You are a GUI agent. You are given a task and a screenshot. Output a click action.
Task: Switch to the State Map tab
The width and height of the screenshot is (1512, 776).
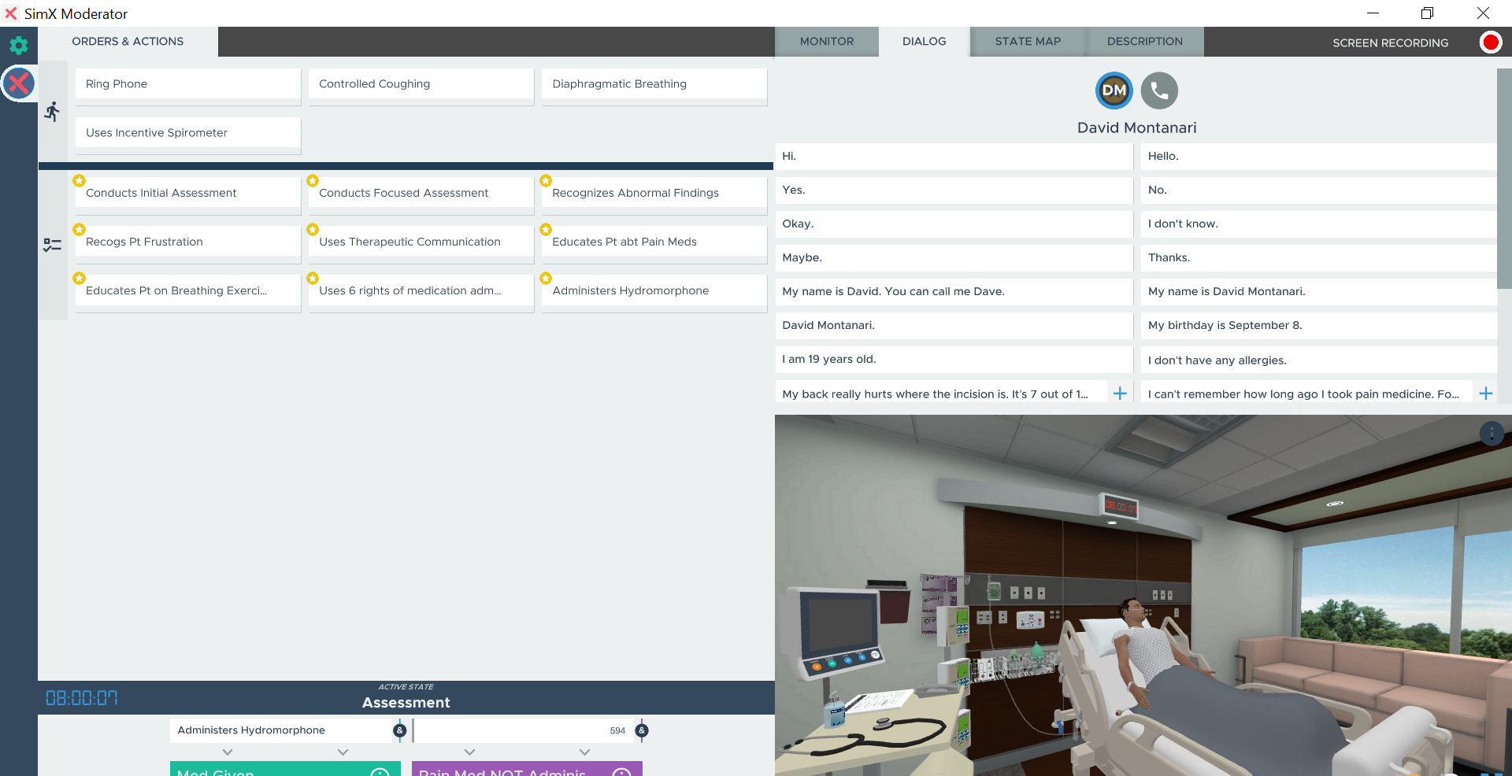(x=1027, y=42)
